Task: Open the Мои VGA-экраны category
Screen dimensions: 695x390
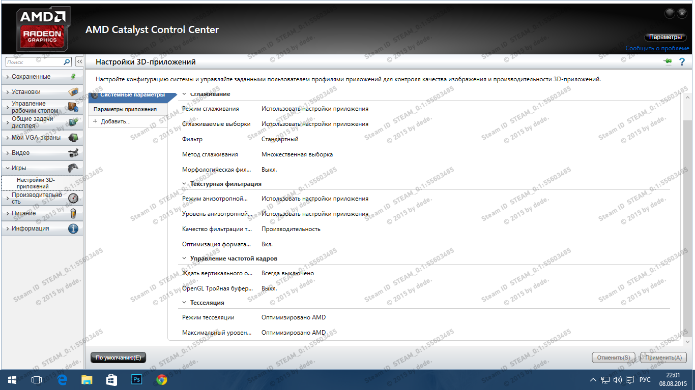Action: 42,138
